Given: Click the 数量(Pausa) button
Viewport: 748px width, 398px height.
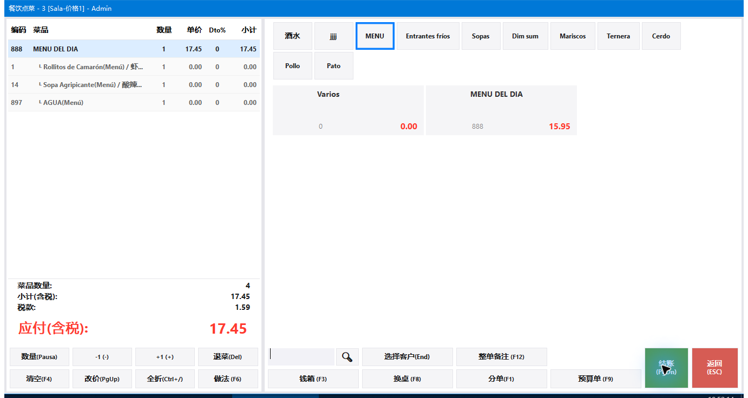Looking at the screenshot, I should 40,357.
